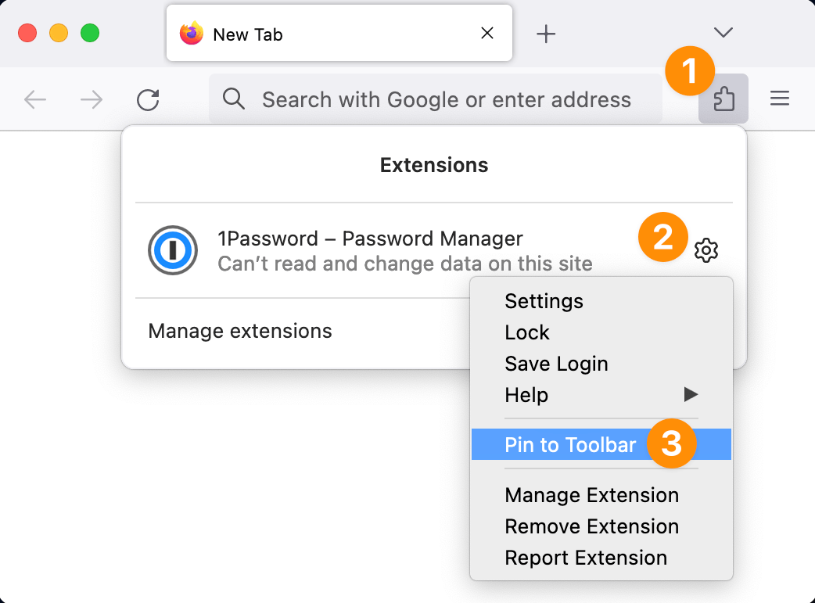Viewport: 815px width, 603px height.
Task: Select Save Login
Action: coord(556,364)
